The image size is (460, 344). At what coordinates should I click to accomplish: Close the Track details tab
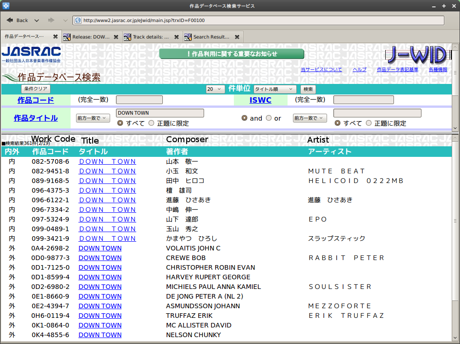click(176, 37)
